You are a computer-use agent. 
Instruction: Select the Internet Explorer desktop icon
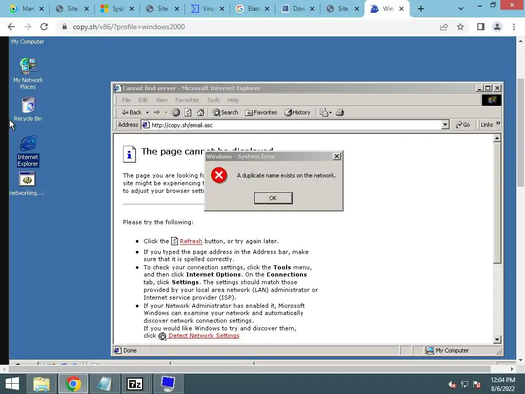[28, 151]
